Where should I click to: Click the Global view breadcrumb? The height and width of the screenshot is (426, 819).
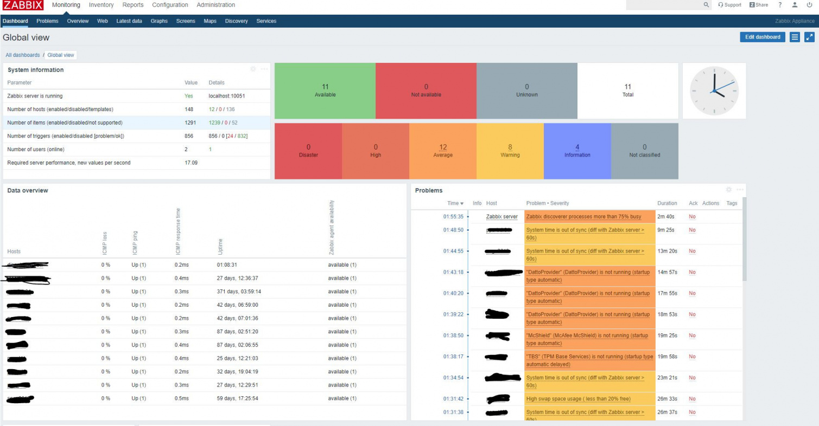pos(61,55)
